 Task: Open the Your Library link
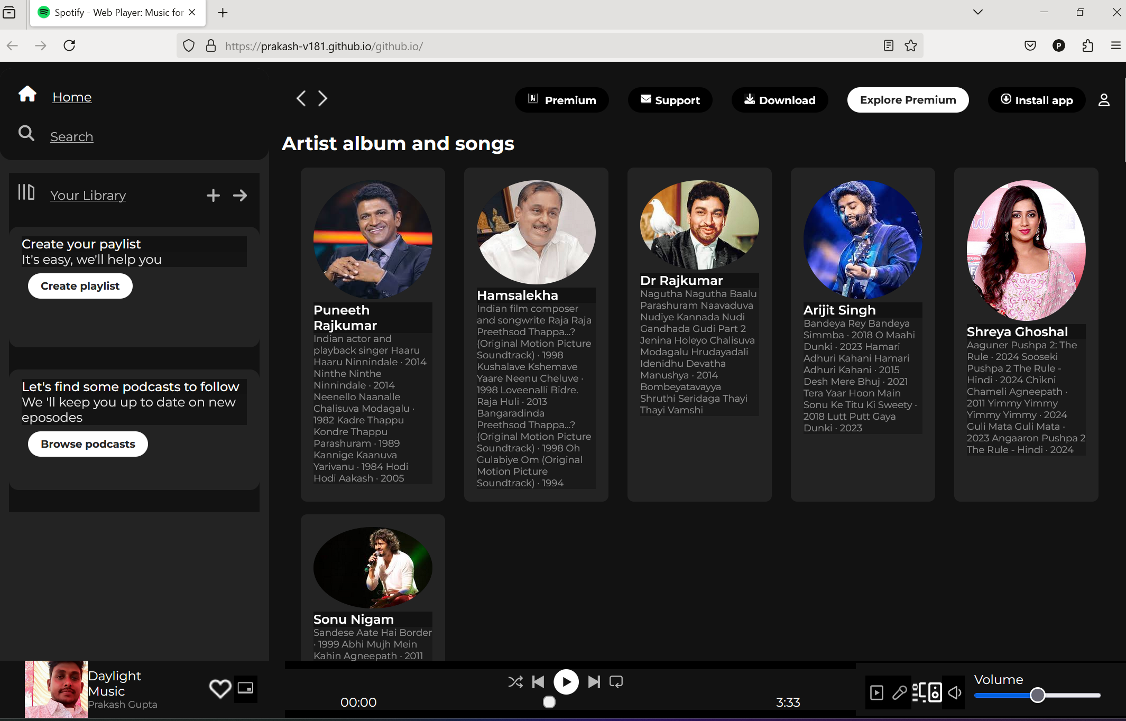pyautogui.click(x=88, y=196)
